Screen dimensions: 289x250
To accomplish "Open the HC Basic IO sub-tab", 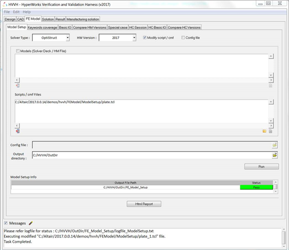I will 157,27.
